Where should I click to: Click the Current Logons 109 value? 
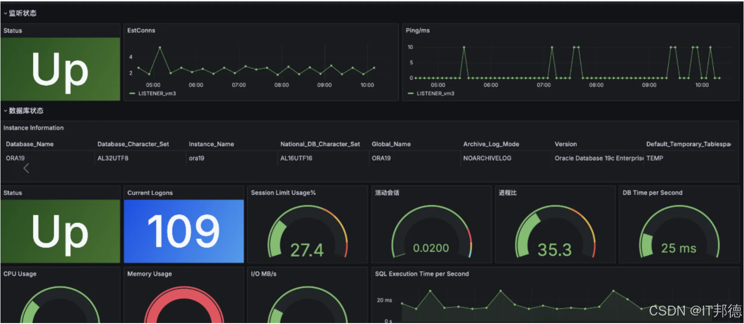(183, 231)
